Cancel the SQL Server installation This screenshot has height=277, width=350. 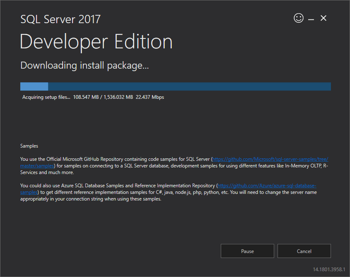pyautogui.click(x=304, y=251)
